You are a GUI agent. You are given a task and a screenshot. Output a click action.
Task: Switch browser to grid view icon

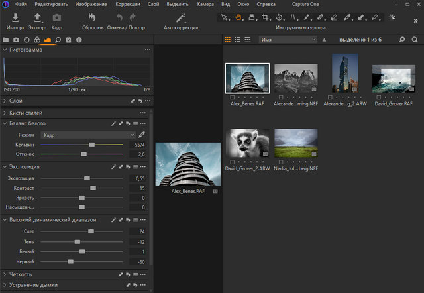pos(227,40)
